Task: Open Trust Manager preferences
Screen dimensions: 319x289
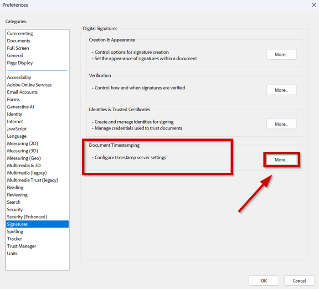Action: coord(21,246)
